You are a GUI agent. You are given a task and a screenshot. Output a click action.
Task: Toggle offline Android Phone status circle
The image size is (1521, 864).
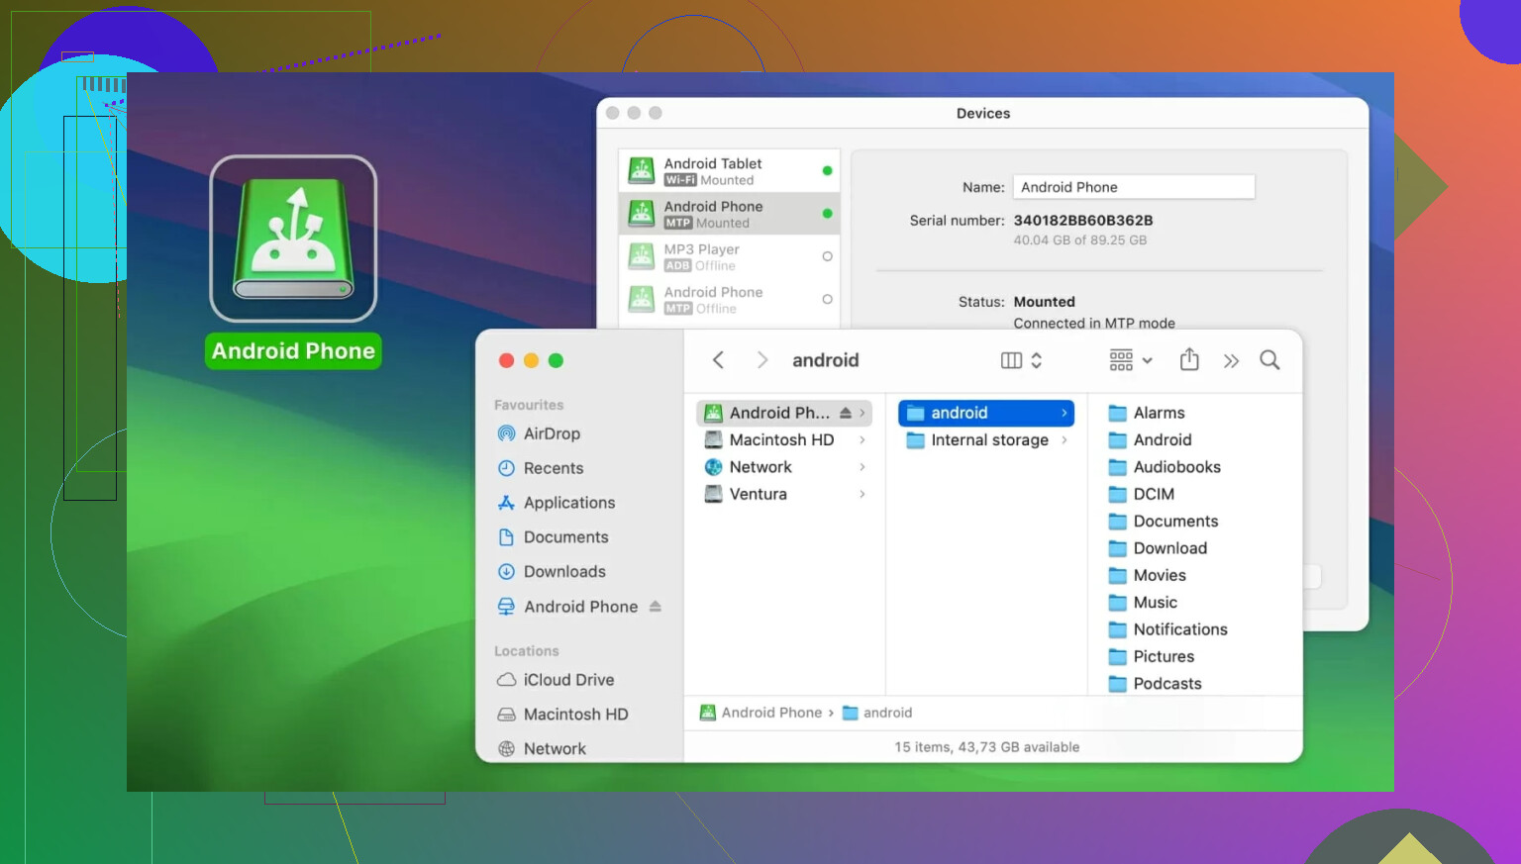coord(827,299)
